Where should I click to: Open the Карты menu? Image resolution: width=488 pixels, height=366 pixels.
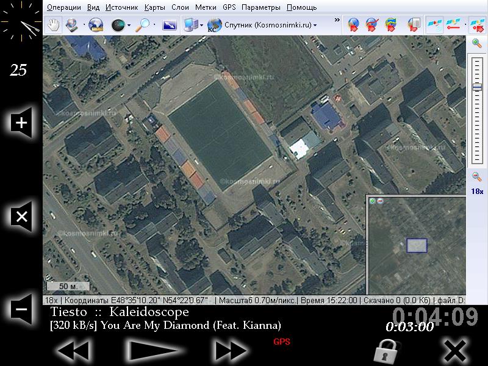155,8
